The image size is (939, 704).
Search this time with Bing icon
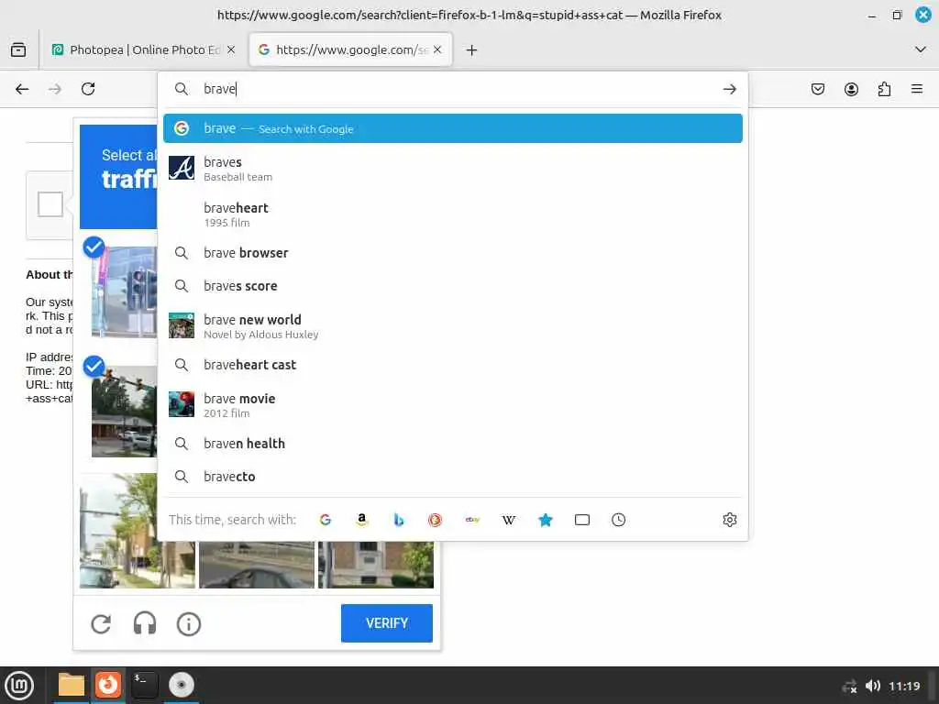click(x=399, y=520)
